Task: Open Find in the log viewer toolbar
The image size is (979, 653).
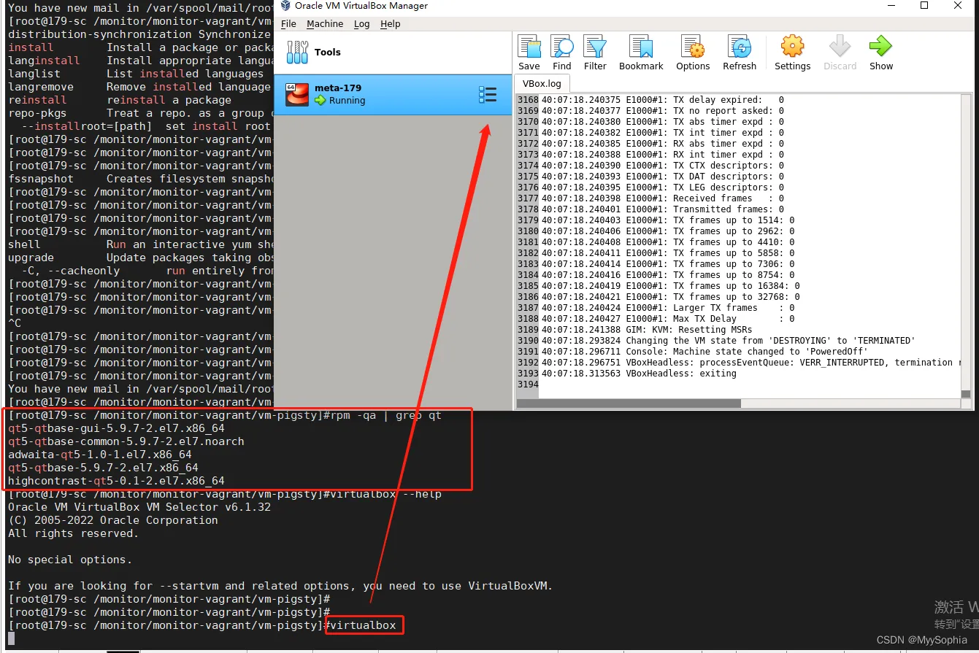Action: click(x=562, y=47)
